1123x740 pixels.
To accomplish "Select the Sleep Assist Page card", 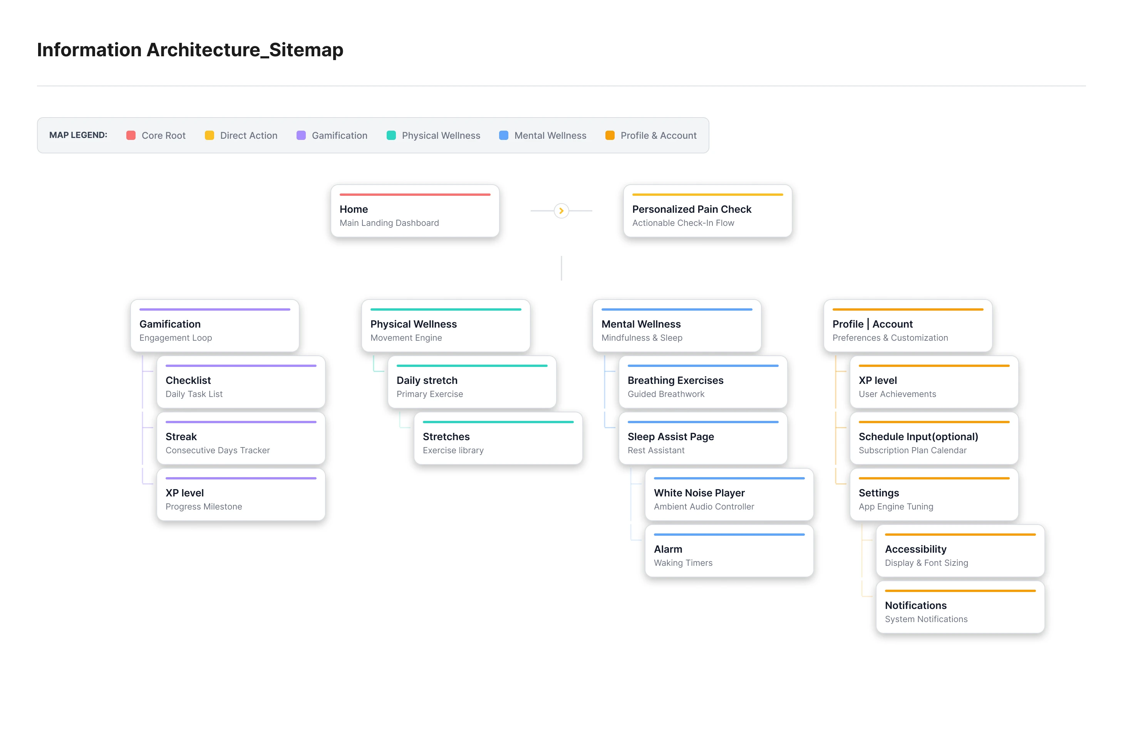I will coord(702,438).
